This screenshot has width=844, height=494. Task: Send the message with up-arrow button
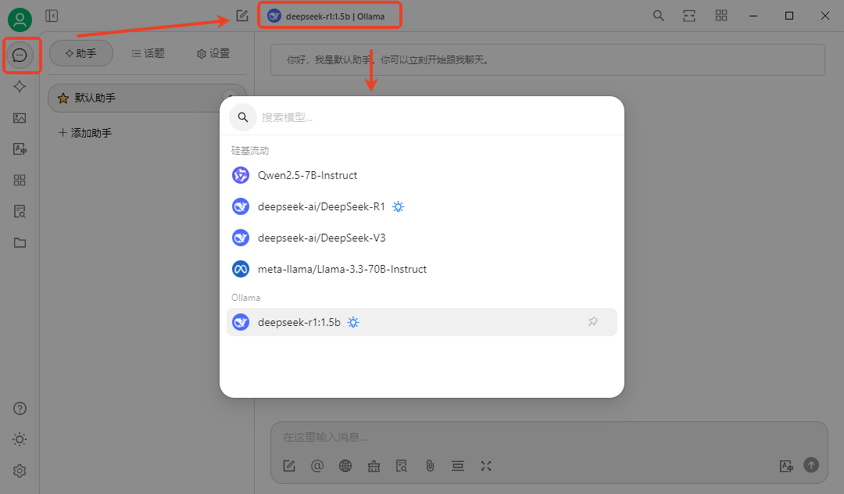(811, 465)
